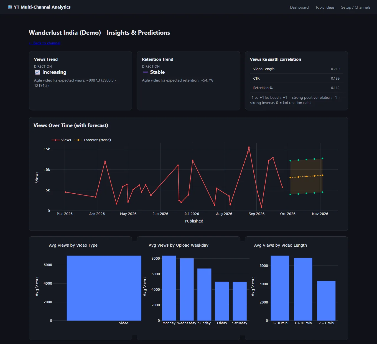
Task: Click the Retention Trend card heading
Action: (157, 59)
